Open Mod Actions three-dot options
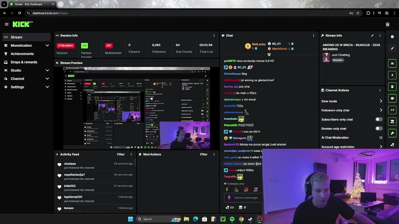Viewport: 399px width, 224px height. tap(214, 154)
